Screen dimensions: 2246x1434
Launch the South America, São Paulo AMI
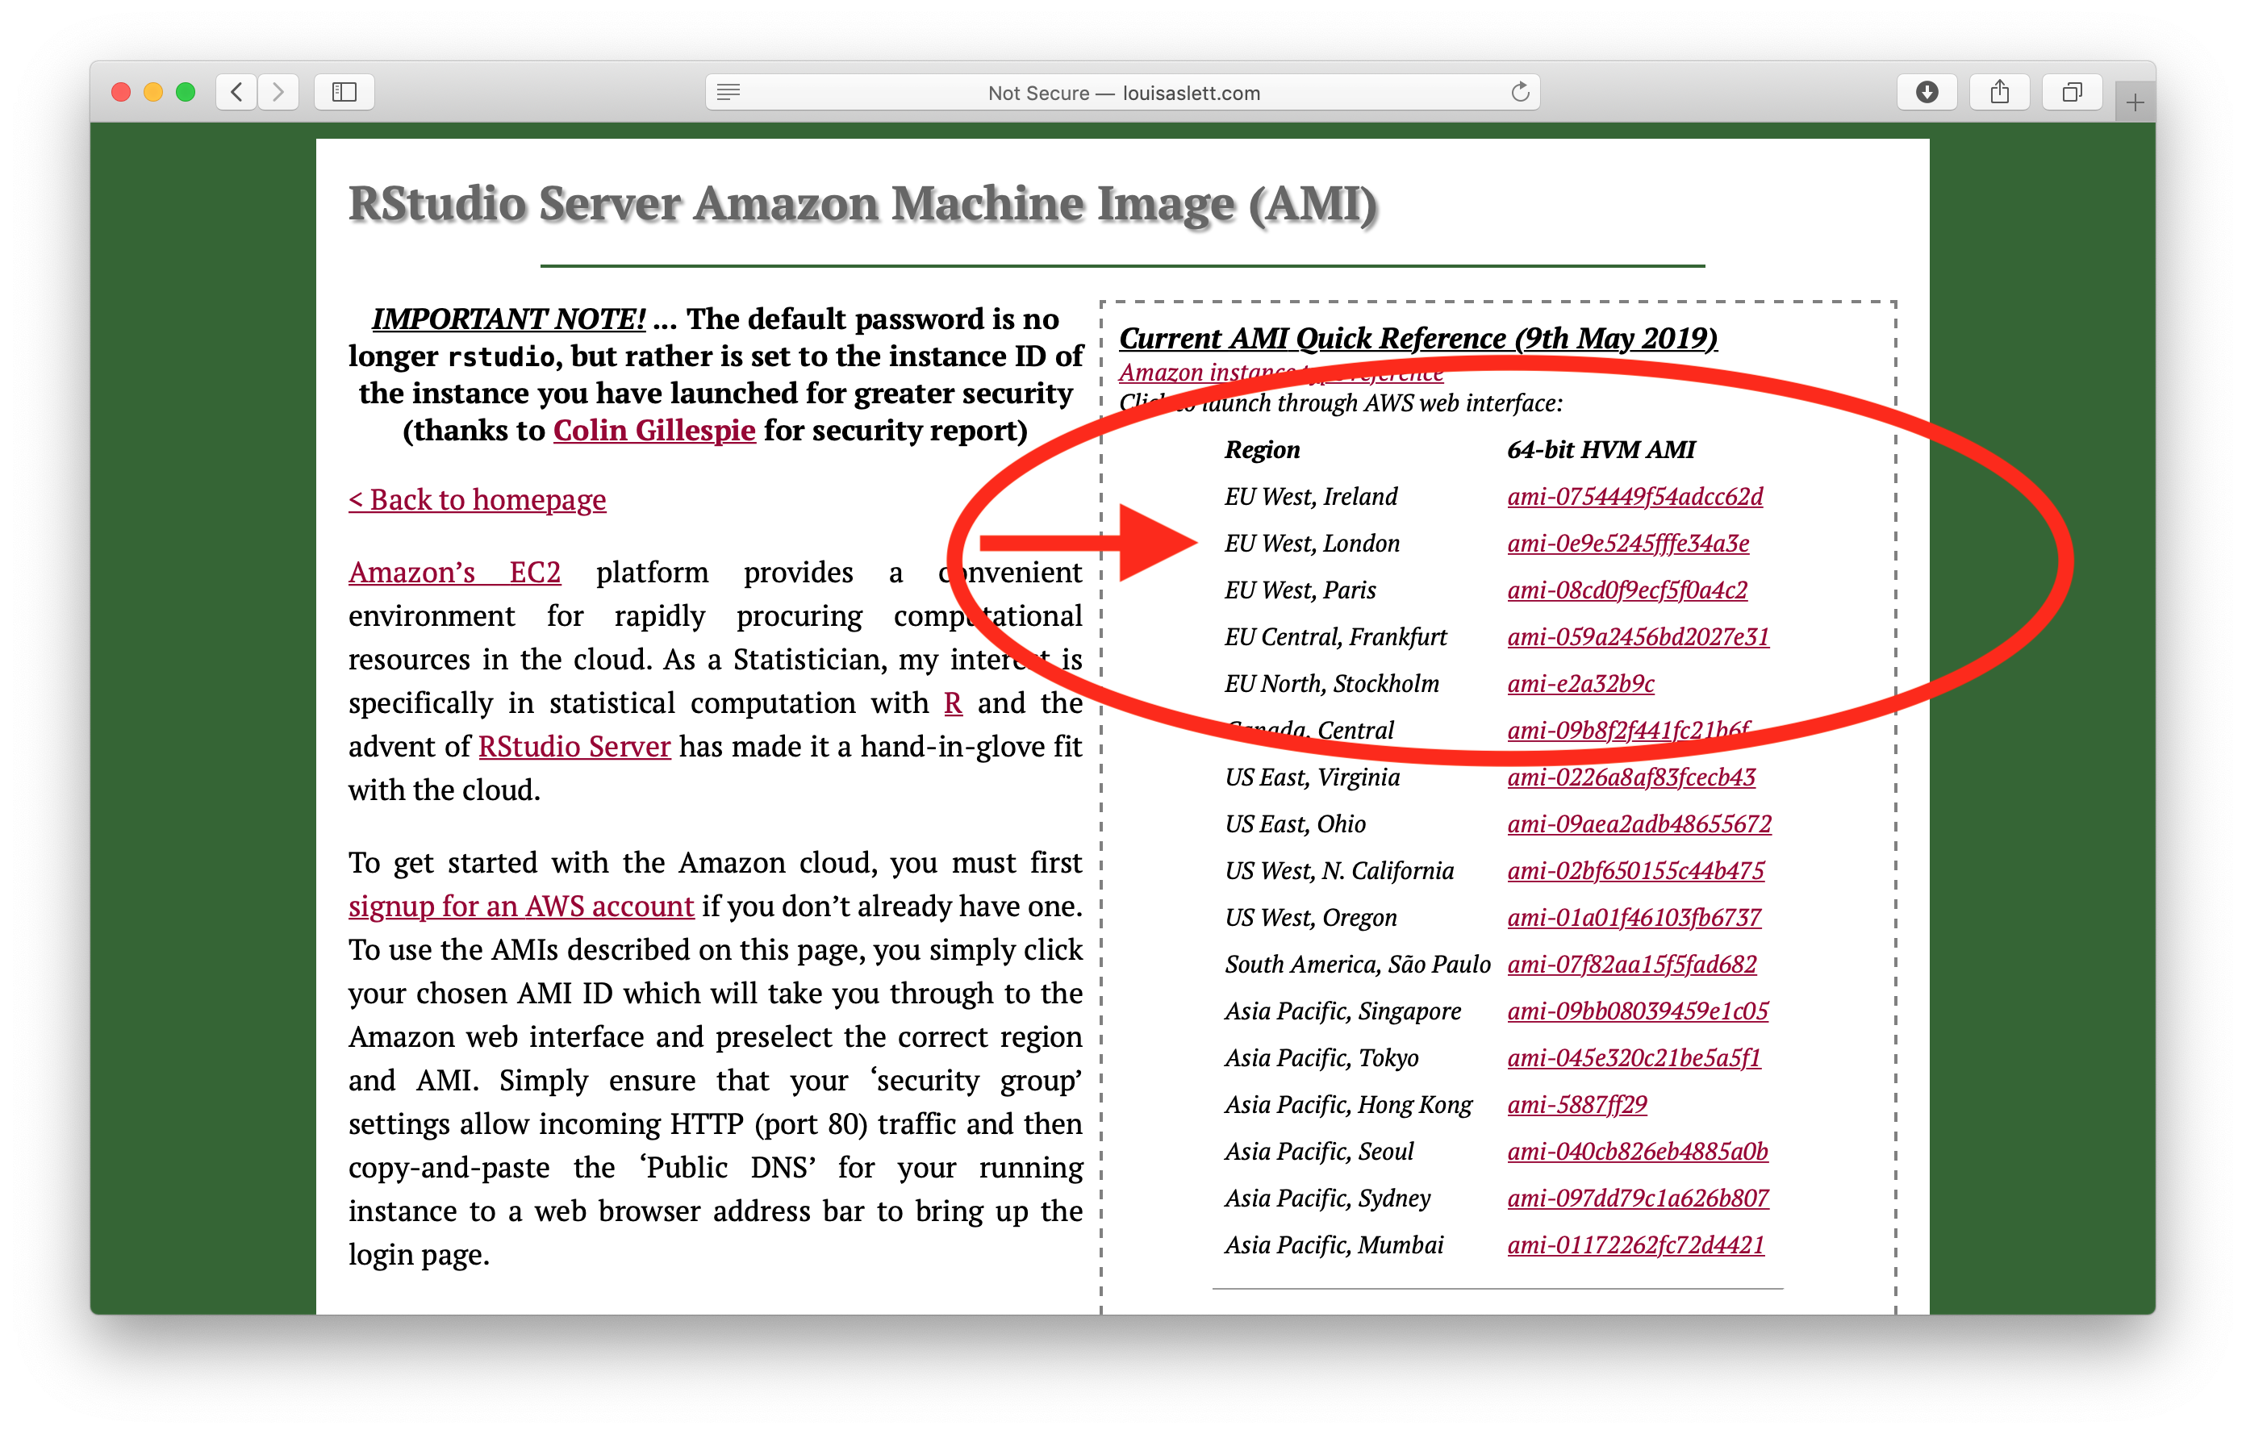tap(1631, 964)
